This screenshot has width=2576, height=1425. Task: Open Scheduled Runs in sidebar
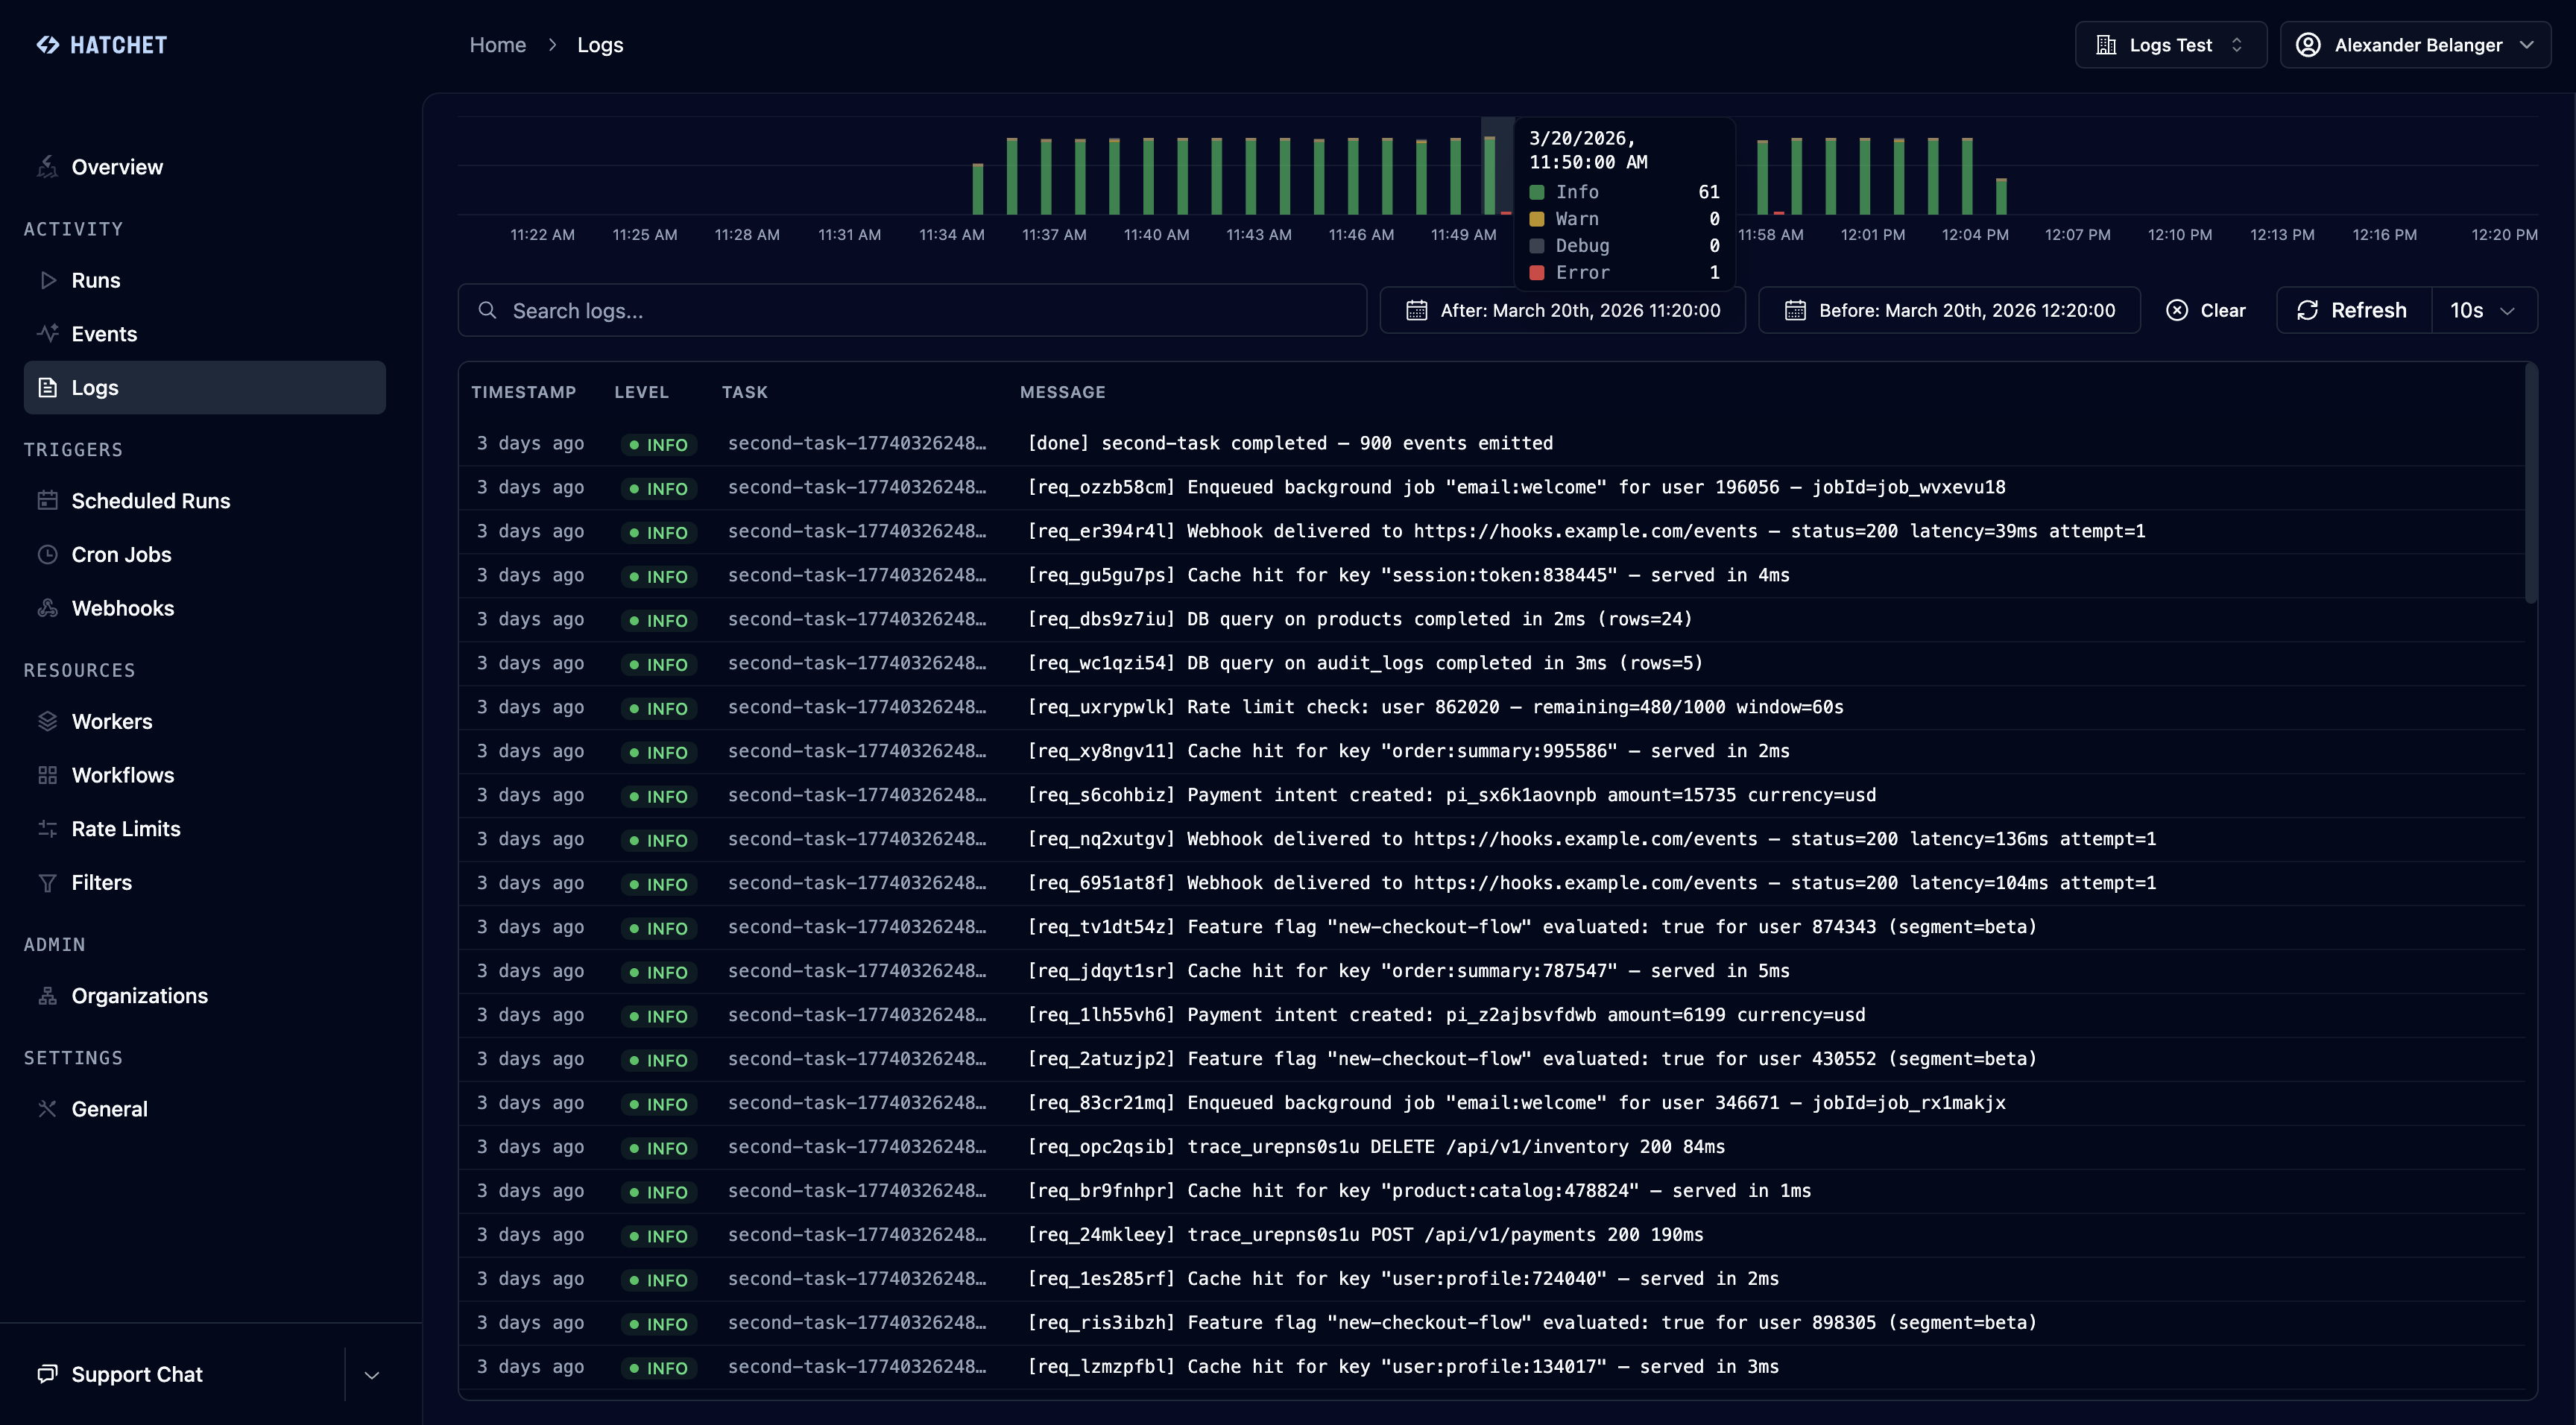tap(150, 500)
